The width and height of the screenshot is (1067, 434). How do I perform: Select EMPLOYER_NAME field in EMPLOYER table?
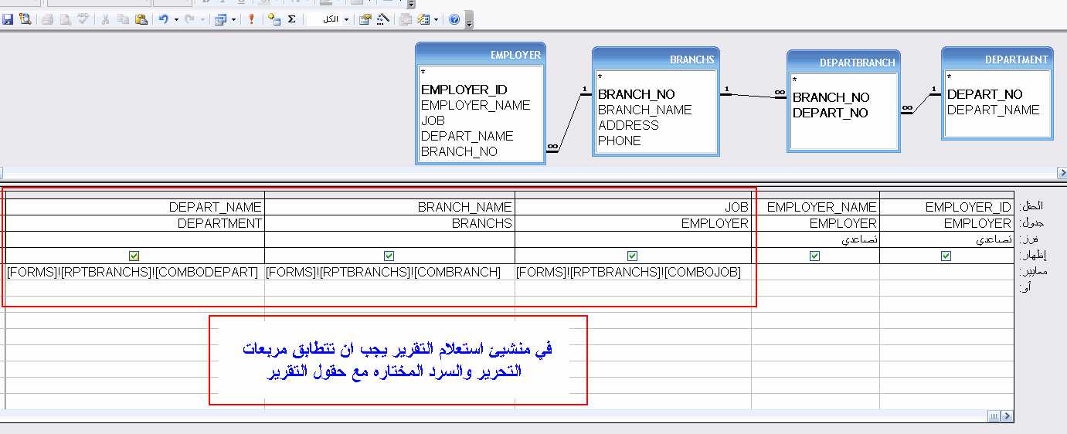[476, 105]
